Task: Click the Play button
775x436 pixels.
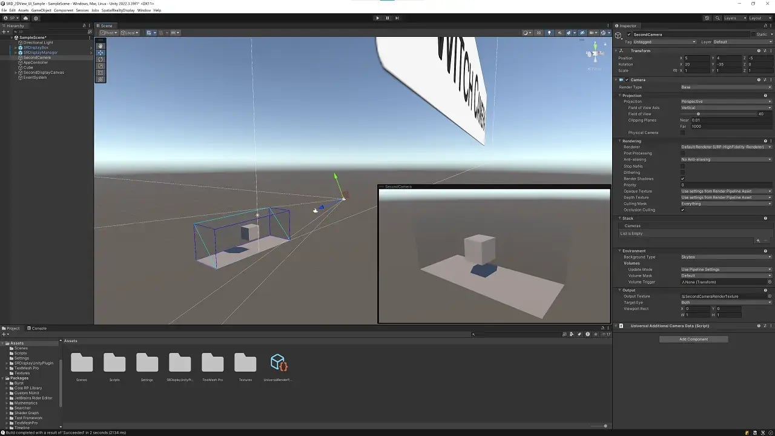Action: tap(378, 18)
